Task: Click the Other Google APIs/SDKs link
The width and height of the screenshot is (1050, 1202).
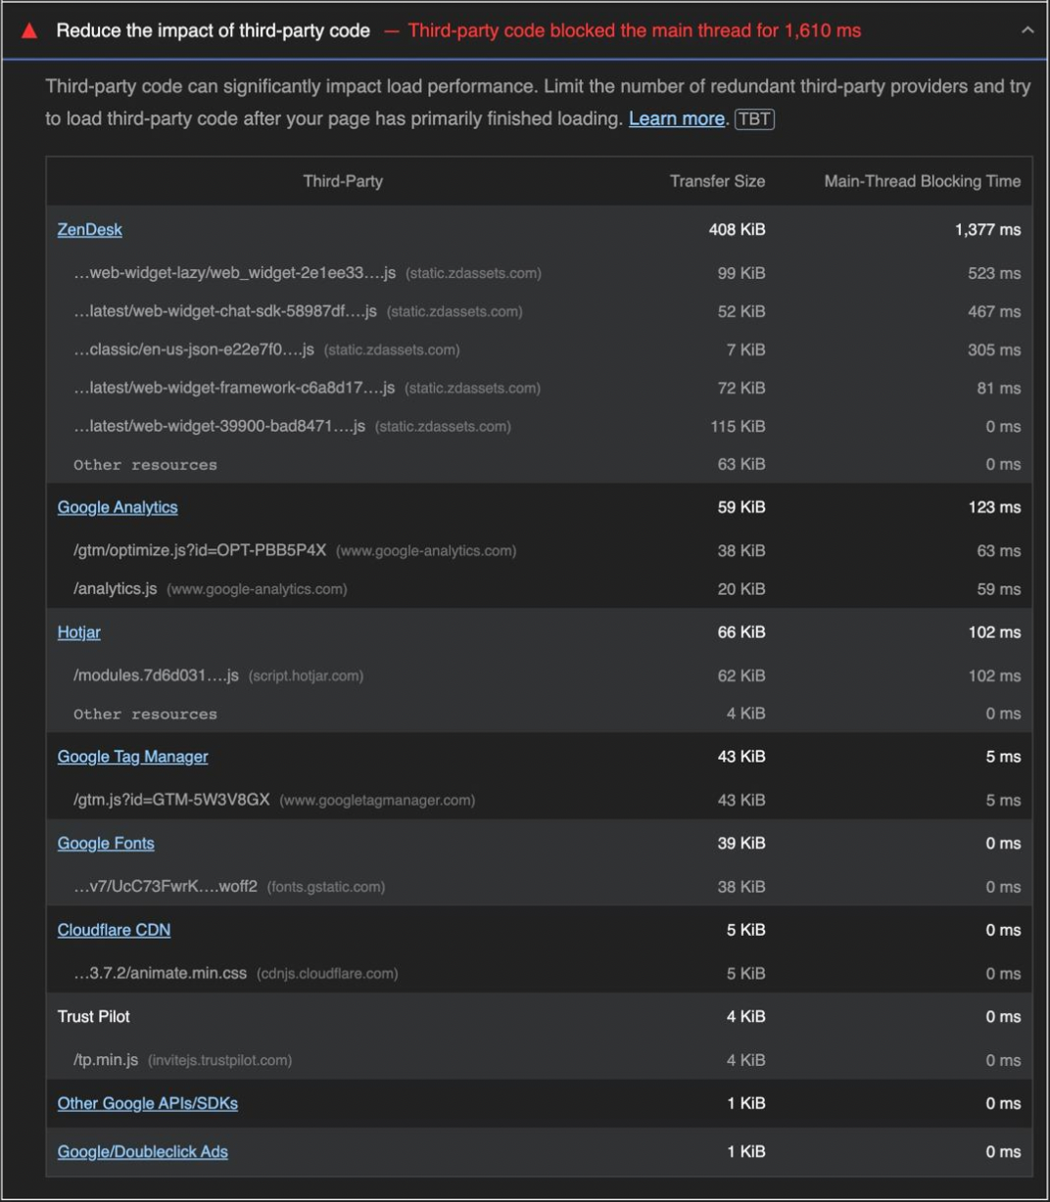Action: [147, 1103]
